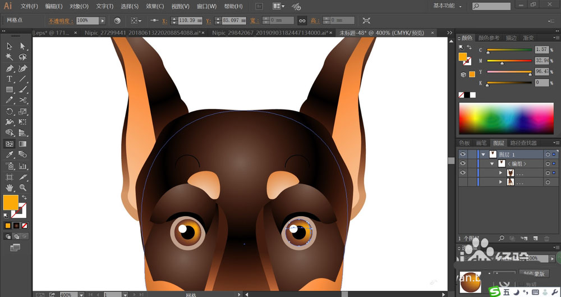Open the 基本功能 workspace dropdown
The width and height of the screenshot is (561, 297).
click(447, 6)
